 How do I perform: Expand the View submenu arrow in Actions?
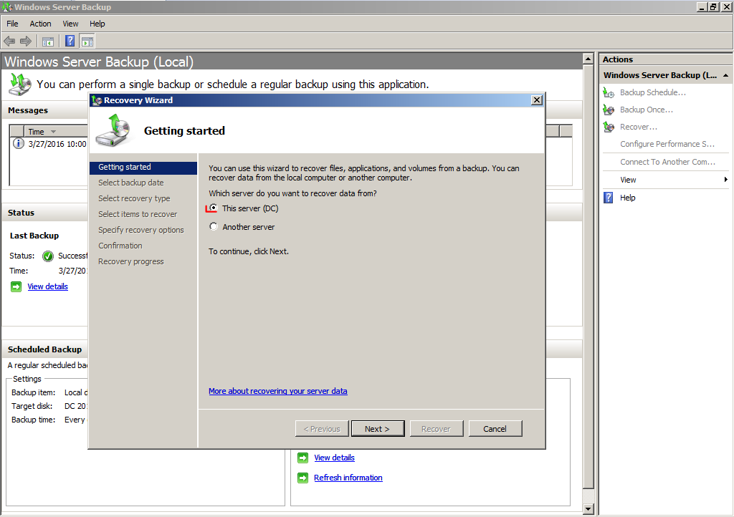coord(725,180)
